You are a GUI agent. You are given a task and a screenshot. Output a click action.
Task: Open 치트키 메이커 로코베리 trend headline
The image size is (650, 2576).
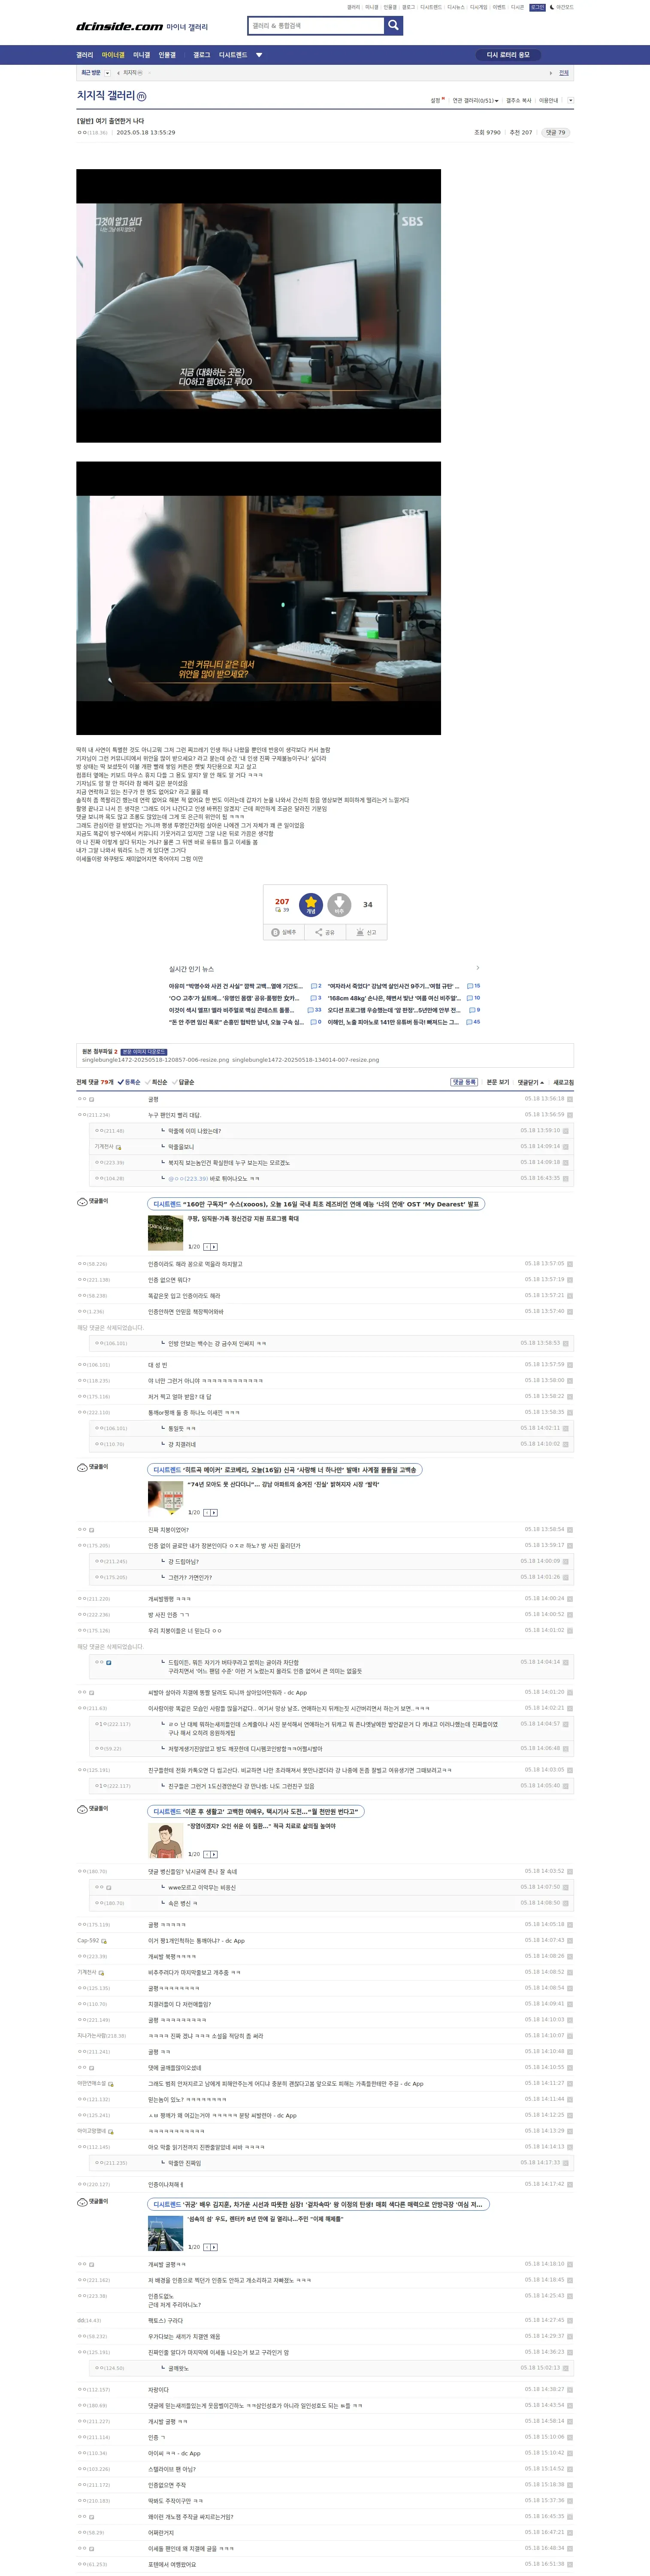(x=284, y=1470)
